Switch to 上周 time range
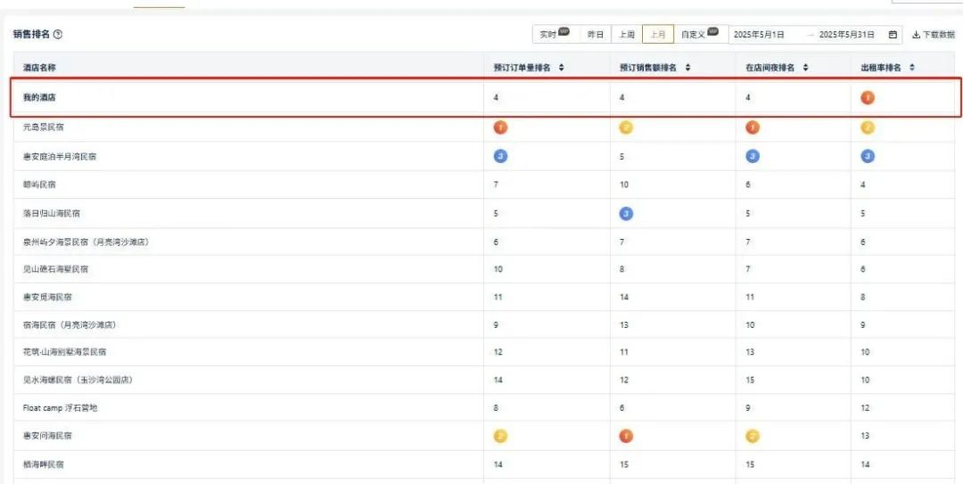 [x=626, y=35]
